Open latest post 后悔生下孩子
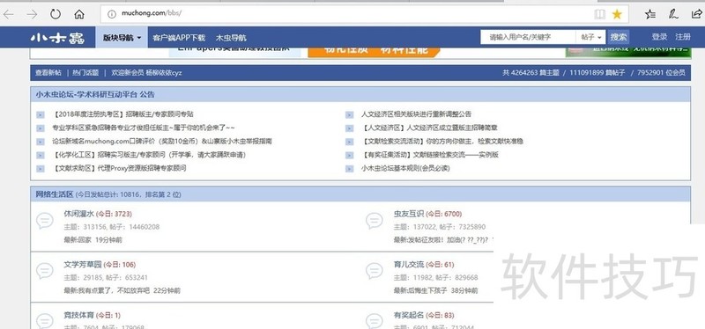The height and width of the screenshot is (329, 705). click(427, 291)
